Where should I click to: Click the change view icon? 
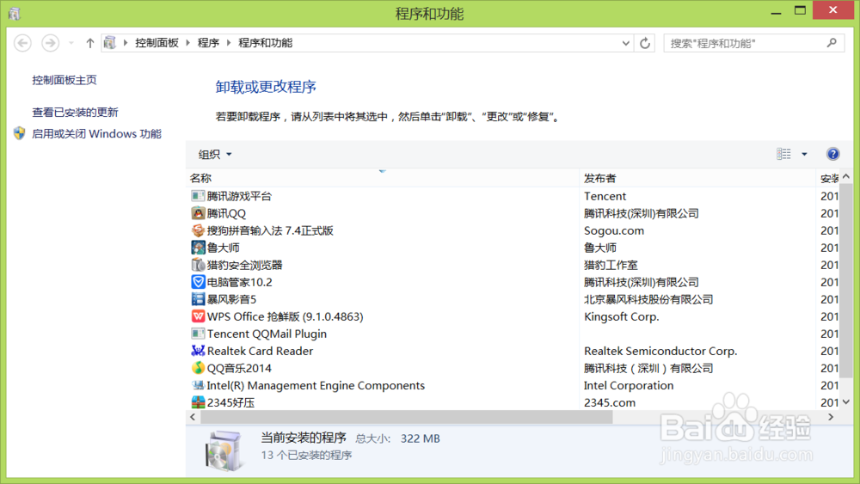[783, 154]
